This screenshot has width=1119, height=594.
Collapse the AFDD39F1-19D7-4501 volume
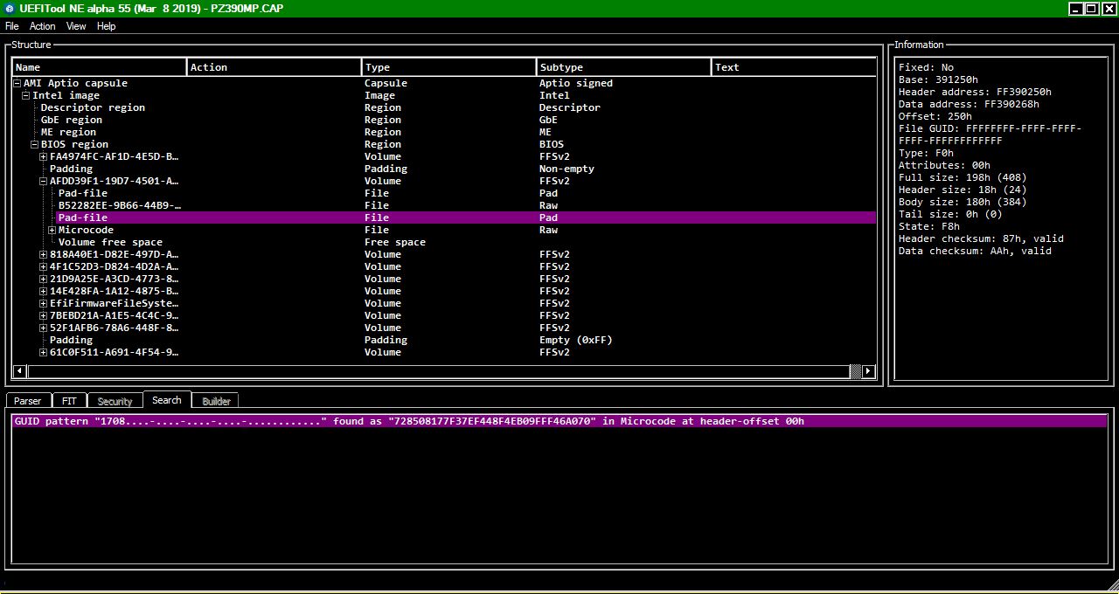pos(44,181)
